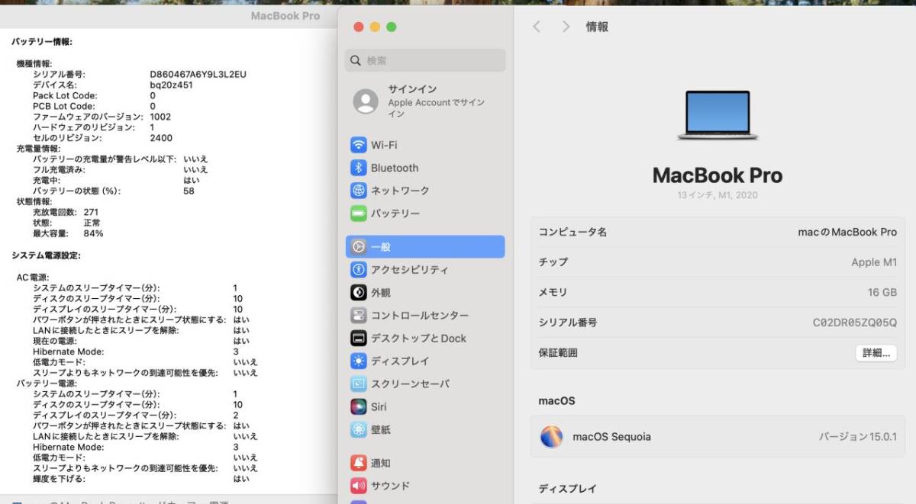The image size is (916, 504).
Task: Open the 外観 appearance icon
Action: coord(359,293)
